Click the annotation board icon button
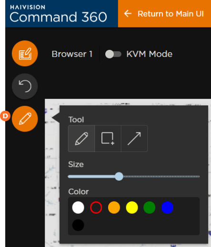 point(25,53)
